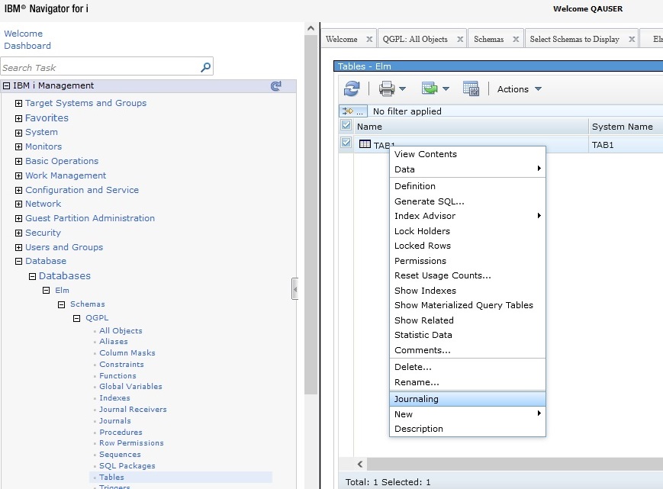
Task: Select Journaling from the context menu
Action: point(417,399)
